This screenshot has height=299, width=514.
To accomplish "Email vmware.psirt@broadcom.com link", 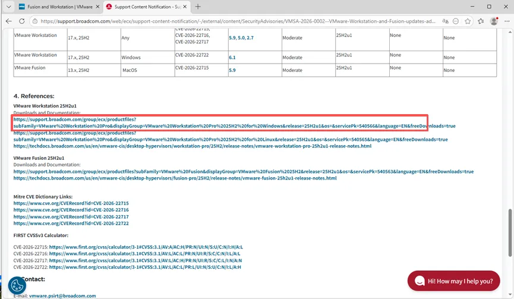I will 62,295.
